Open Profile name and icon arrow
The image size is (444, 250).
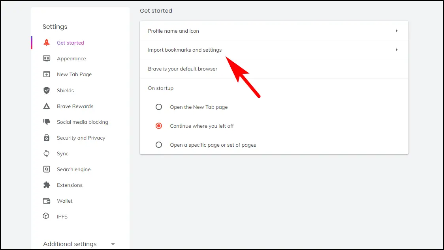(397, 31)
